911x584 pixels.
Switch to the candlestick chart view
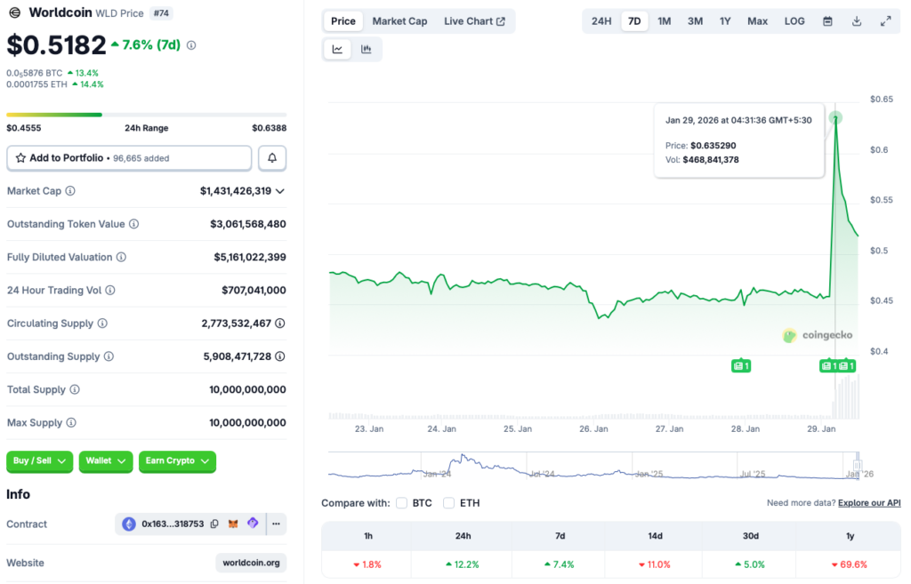[367, 50]
